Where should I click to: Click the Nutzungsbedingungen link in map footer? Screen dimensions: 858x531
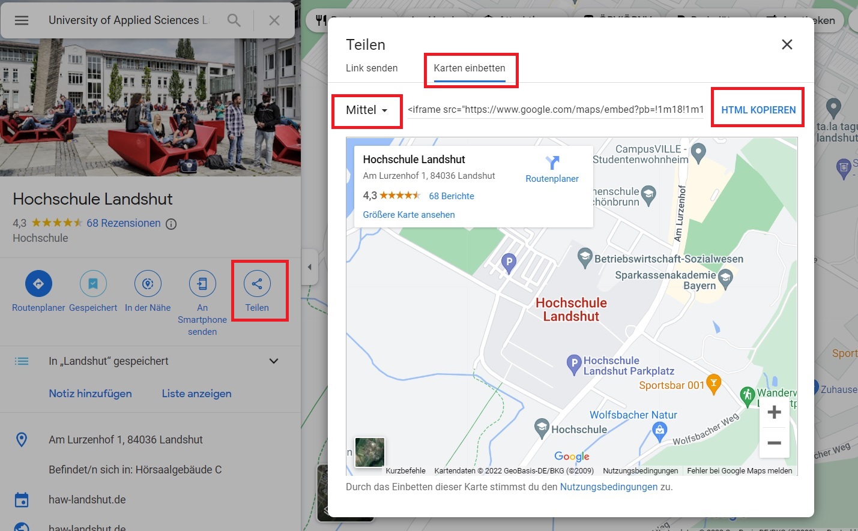[641, 471]
